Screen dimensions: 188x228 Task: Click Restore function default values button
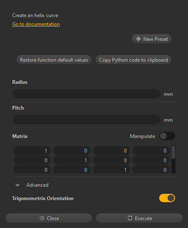pyautogui.click(x=54, y=60)
